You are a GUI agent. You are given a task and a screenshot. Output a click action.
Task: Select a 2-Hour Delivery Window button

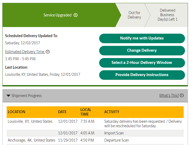pyautogui.click(x=142, y=63)
